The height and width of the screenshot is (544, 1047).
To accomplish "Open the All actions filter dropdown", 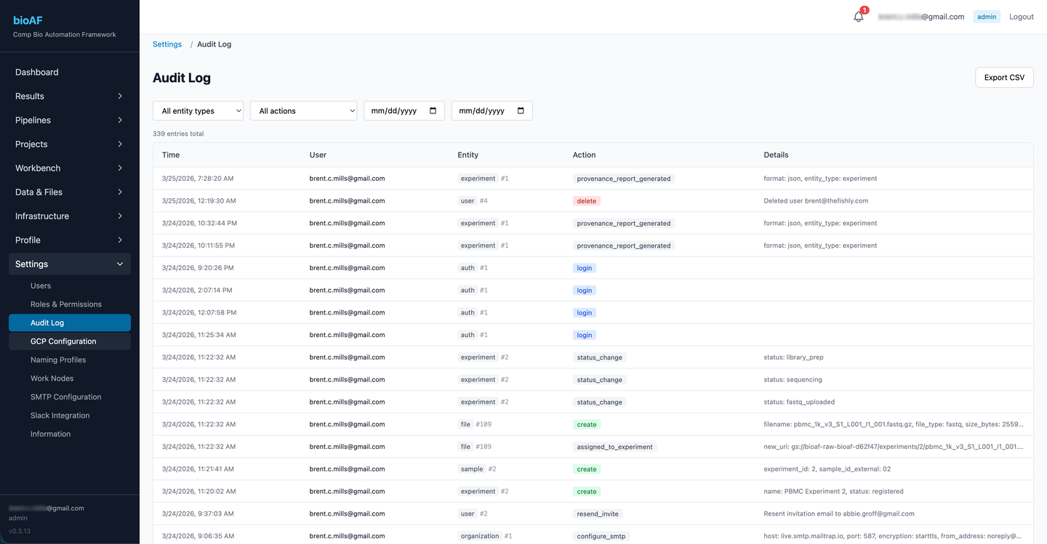I will (x=303, y=110).
